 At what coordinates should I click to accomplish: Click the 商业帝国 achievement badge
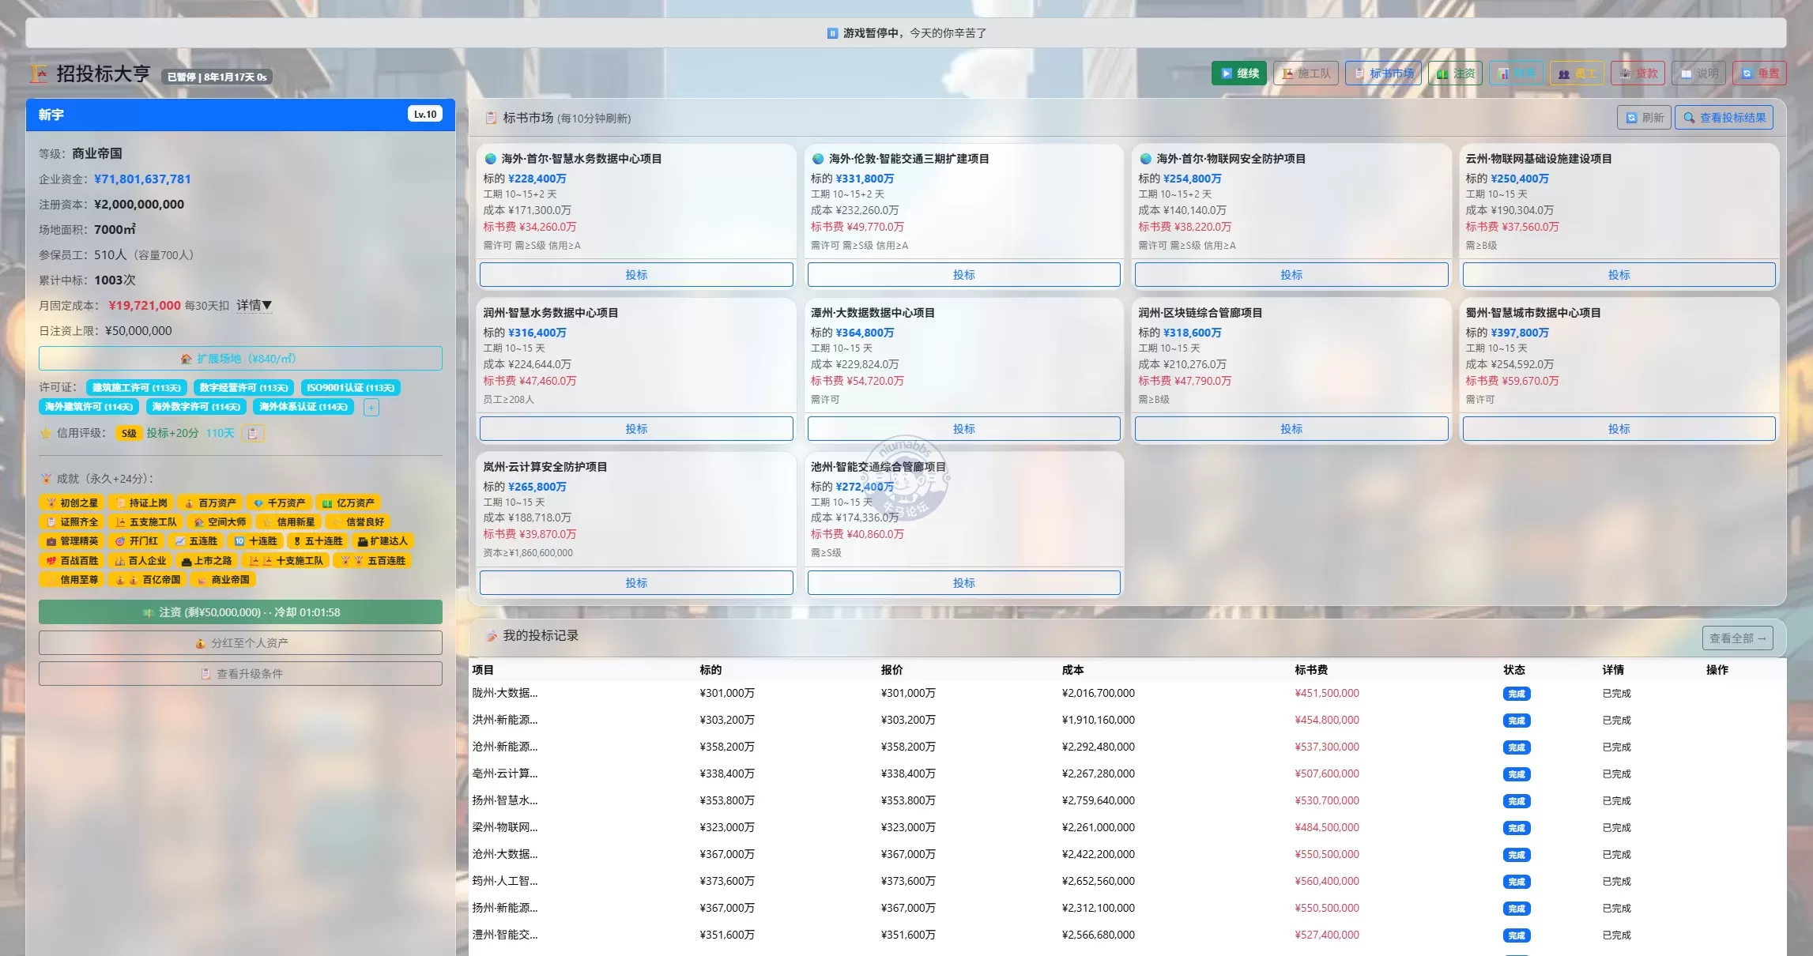point(223,580)
